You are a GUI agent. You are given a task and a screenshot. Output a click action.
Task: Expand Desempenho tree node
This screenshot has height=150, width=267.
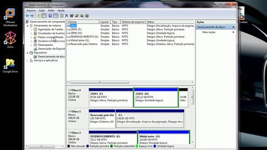[32, 45]
